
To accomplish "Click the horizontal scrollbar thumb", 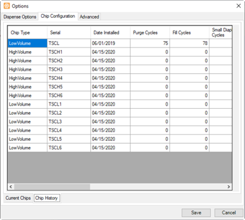I will 52,187.
